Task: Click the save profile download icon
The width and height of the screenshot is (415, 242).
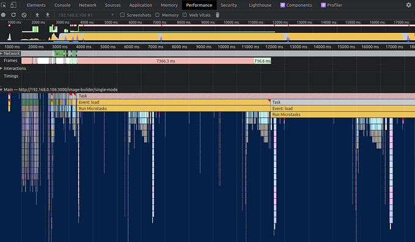Action: [x=48, y=15]
